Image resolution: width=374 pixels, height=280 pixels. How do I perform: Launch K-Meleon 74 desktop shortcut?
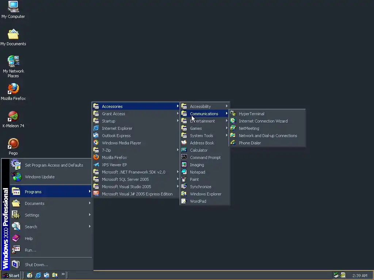tap(13, 119)
